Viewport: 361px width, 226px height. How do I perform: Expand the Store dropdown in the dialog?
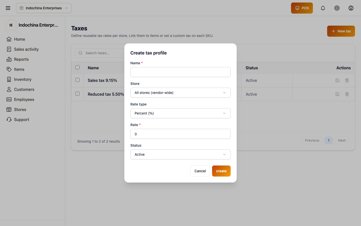click(180, 93)
